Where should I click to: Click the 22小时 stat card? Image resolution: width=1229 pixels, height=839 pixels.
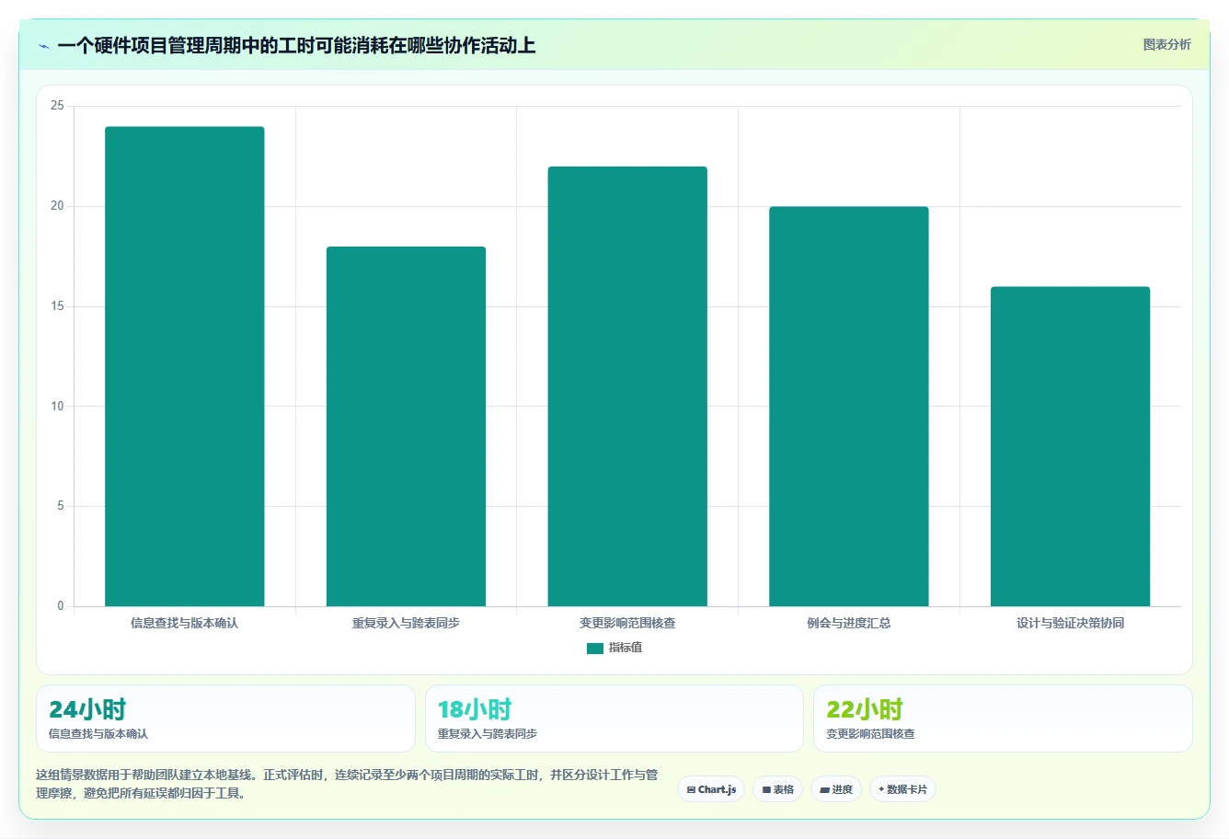click(1003, 718)
